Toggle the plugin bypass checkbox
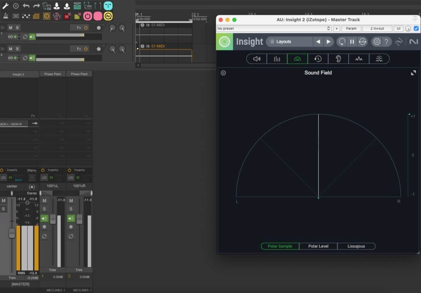The image size is (421, 293). tap(416, 28)
